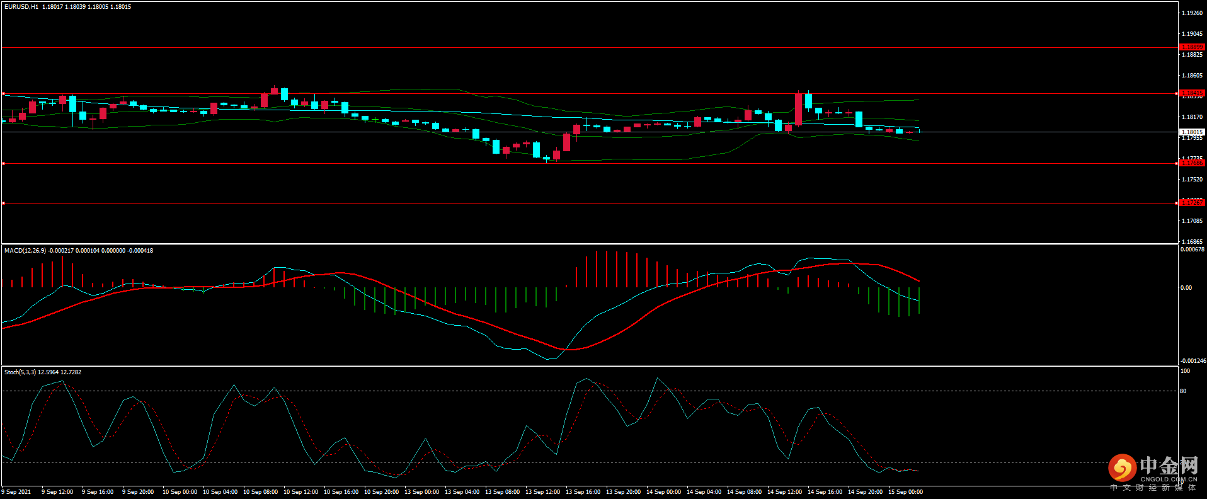Click the EURUSD,H1 chart title label

(21, 7)
